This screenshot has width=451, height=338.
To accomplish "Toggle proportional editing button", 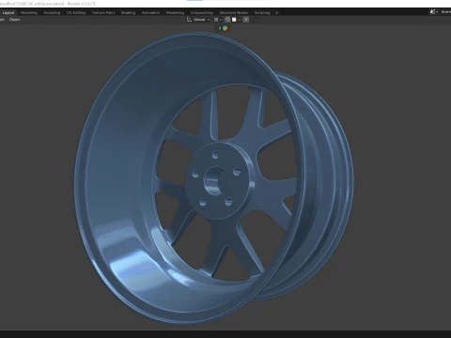I will (246, 20).
